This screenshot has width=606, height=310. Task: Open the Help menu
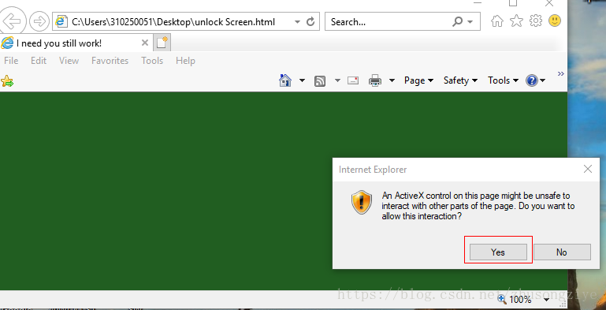coord(185,61)
